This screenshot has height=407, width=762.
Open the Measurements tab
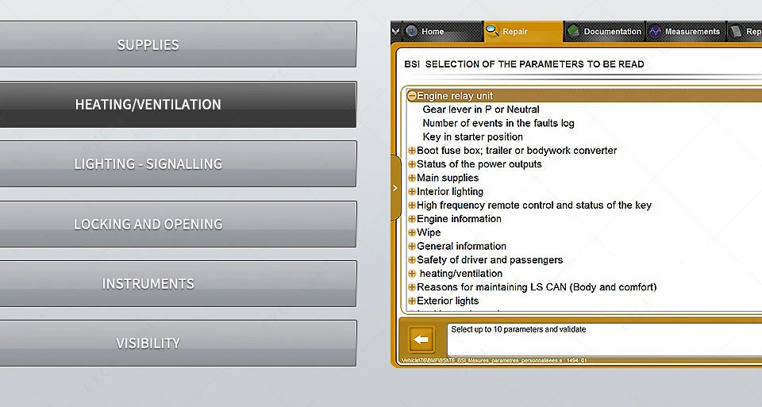(685, 32)
